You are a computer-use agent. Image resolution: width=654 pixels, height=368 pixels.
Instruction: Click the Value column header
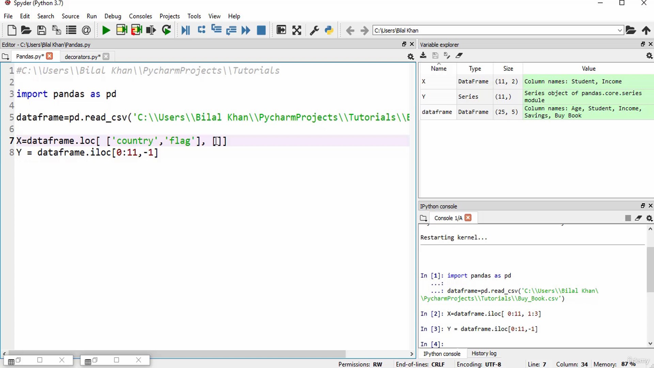588,68
